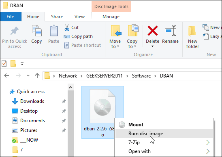The height and width of the screenshot is (157, 222).
Task: Click the chevron before Network in address bar
Action: tap(54, 76)
